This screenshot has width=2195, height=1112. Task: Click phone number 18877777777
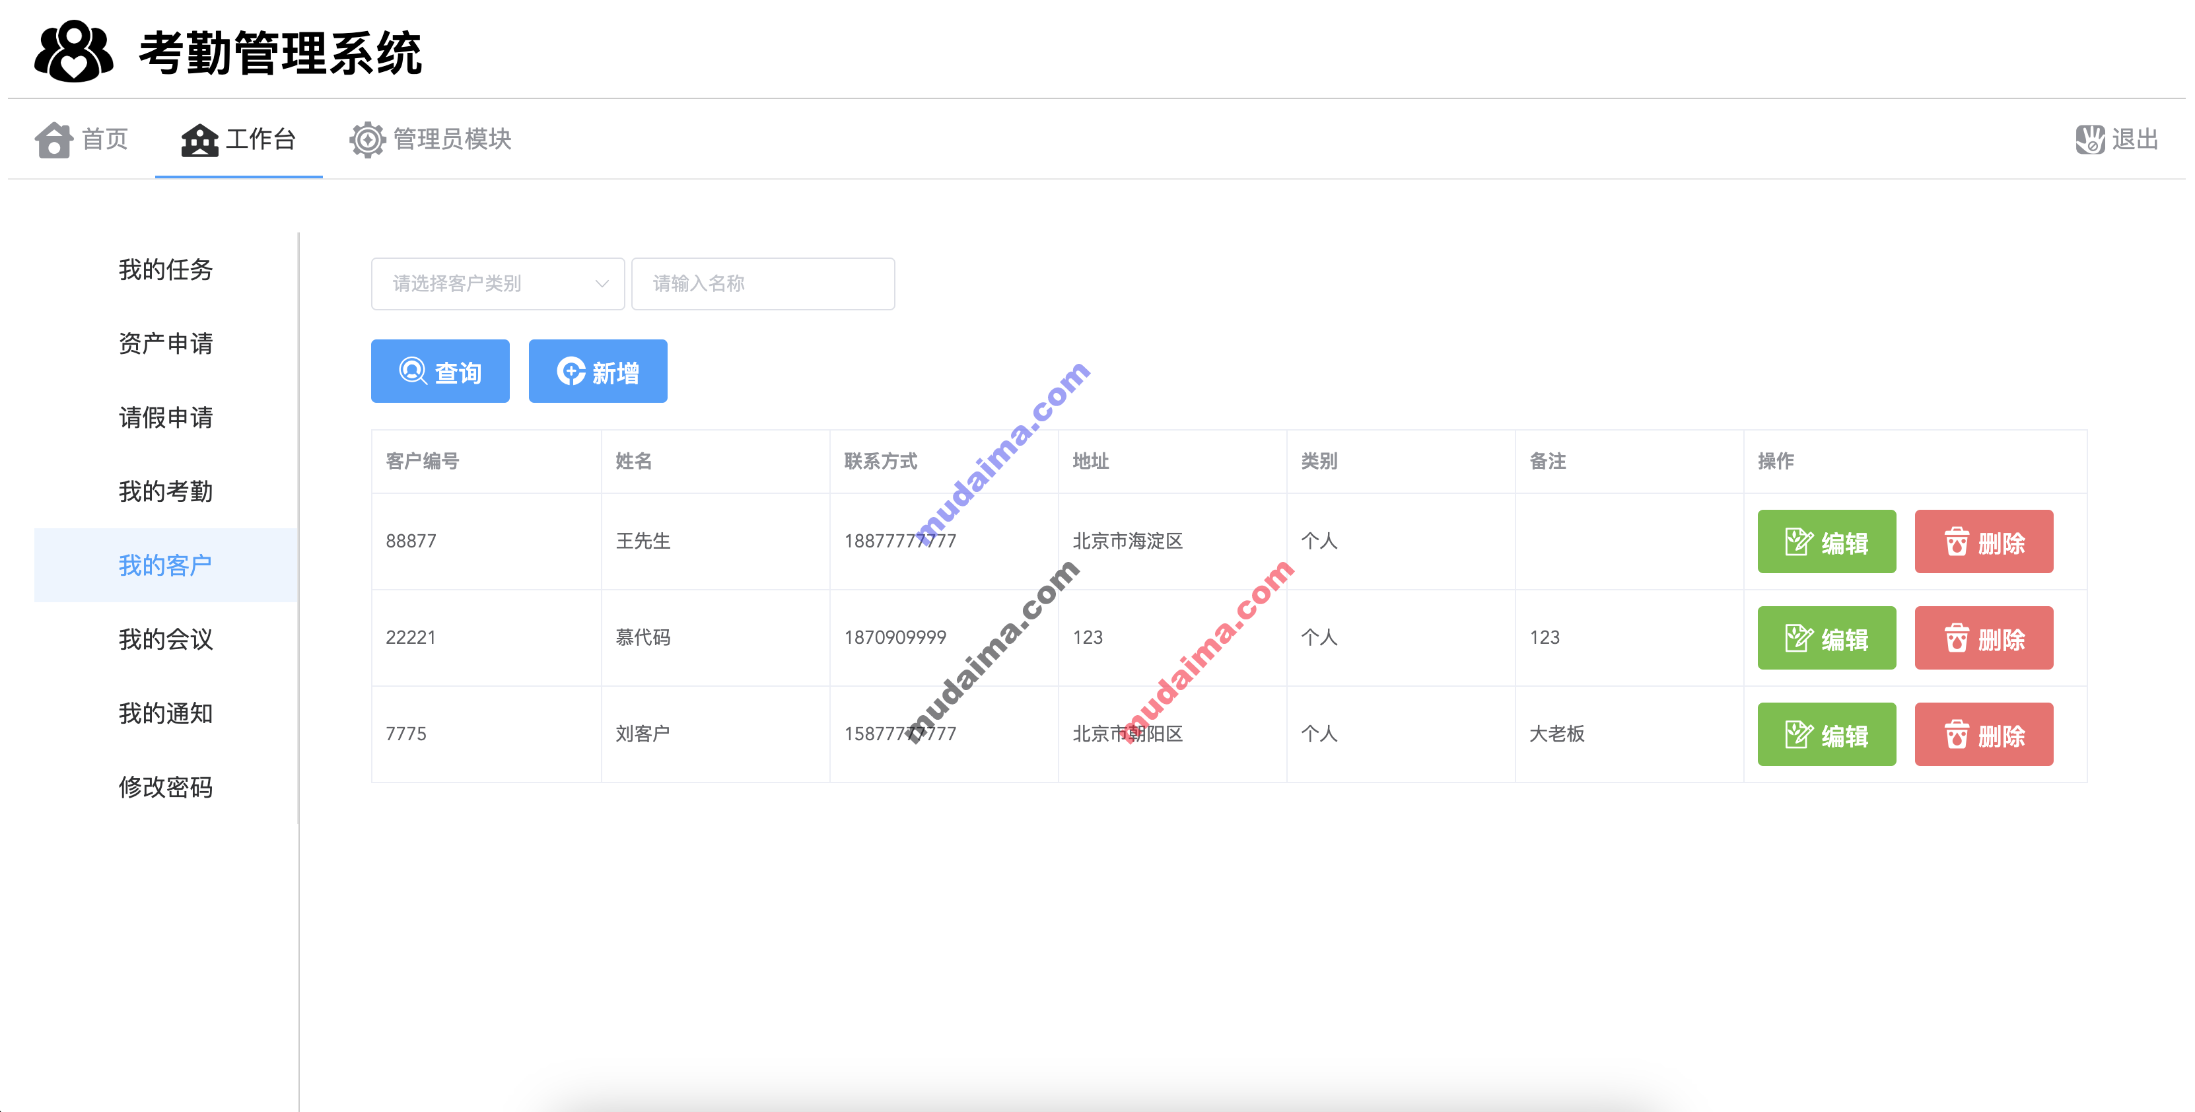tap(900, 541)
